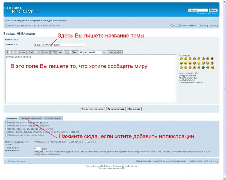Viewport: 226px width, 180px height.
Task: Insert the arrow smiley
Action: coord(194,67)
